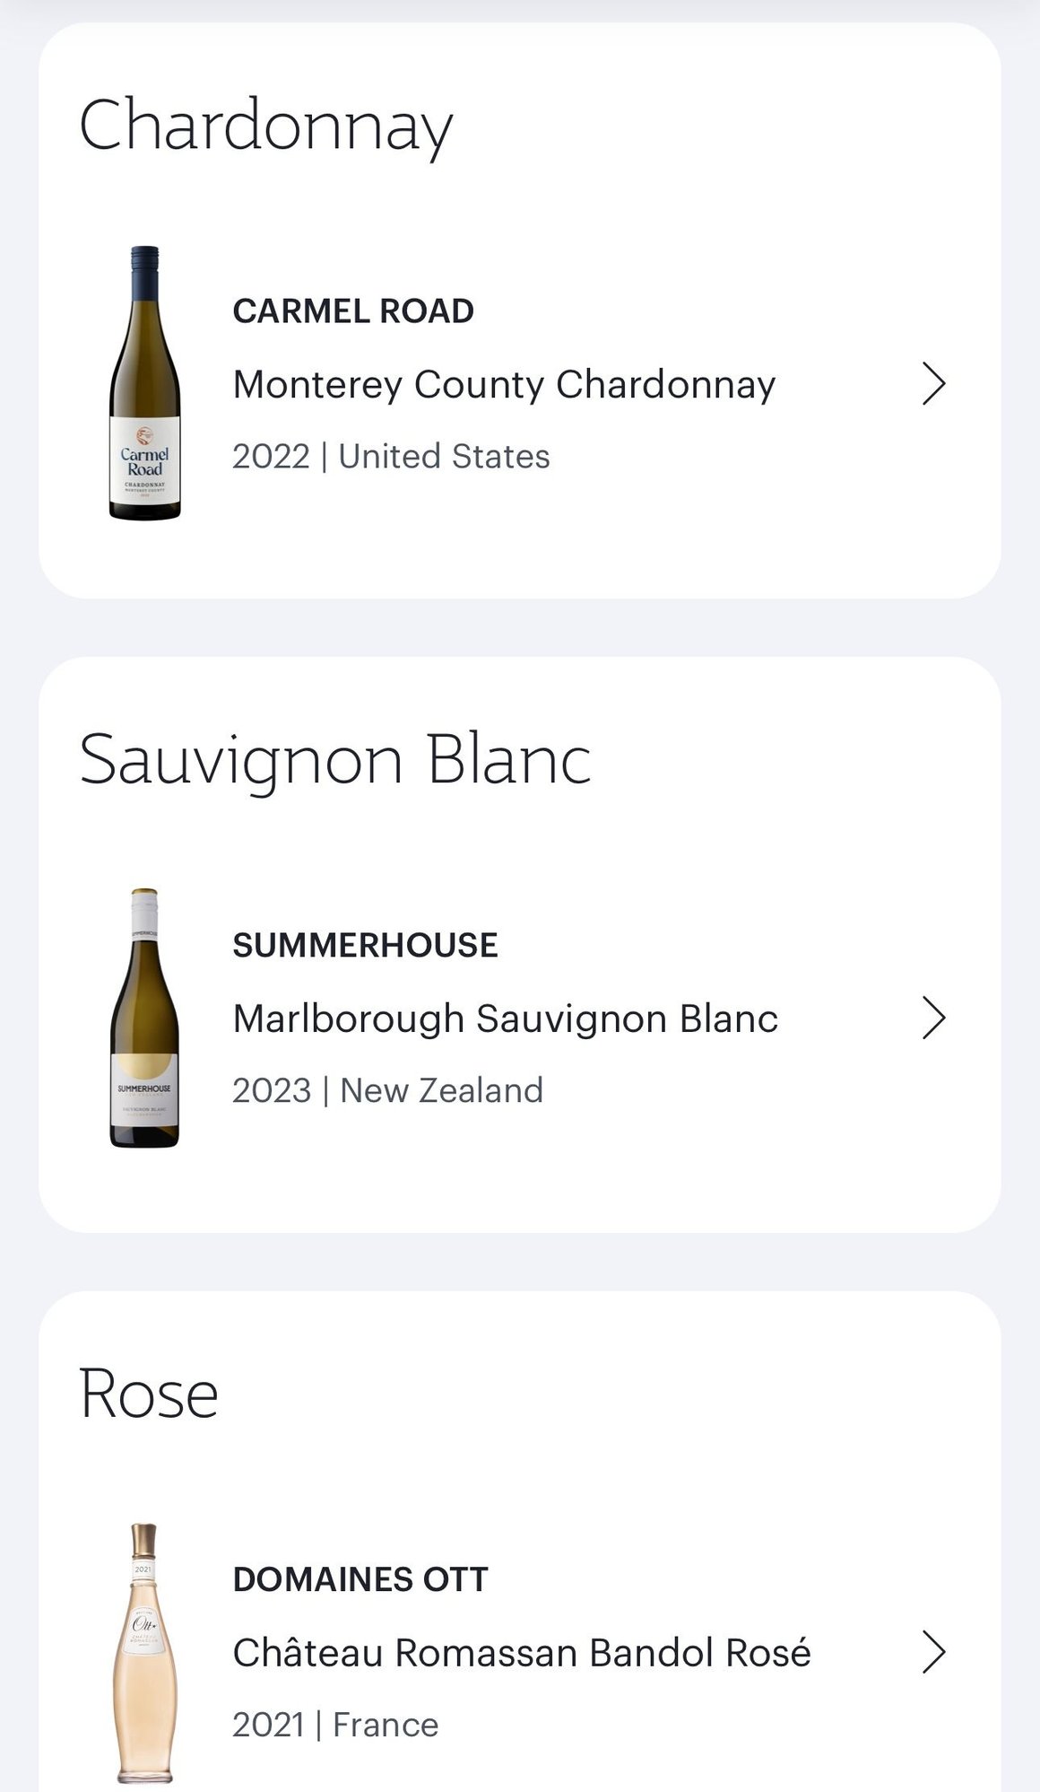Select the New Zealand origin text
The width and height of the screenshot is (1040, 1792).
click(x=441, y=1090)
